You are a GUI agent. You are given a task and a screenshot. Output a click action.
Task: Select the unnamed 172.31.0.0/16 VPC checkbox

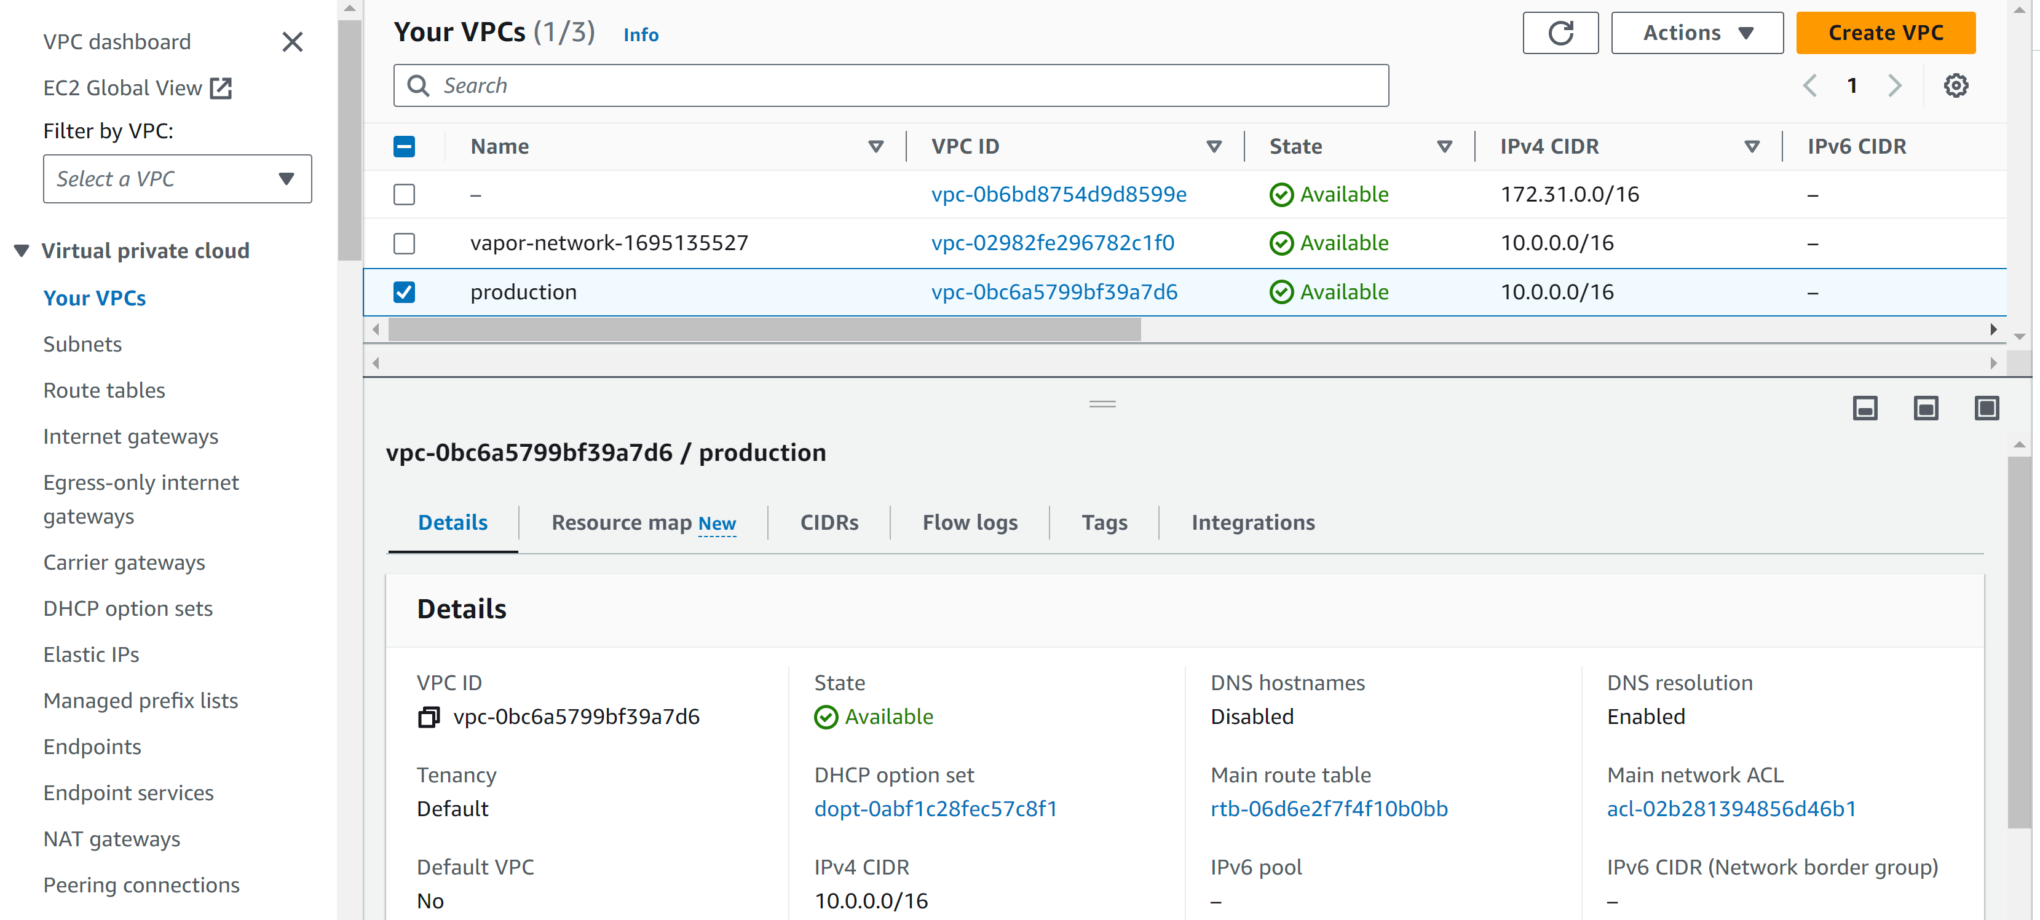(x=404, y=195)
